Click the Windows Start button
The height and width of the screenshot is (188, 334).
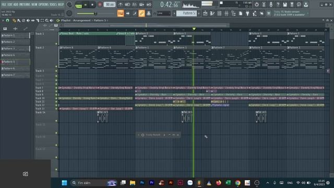point(64,183)
